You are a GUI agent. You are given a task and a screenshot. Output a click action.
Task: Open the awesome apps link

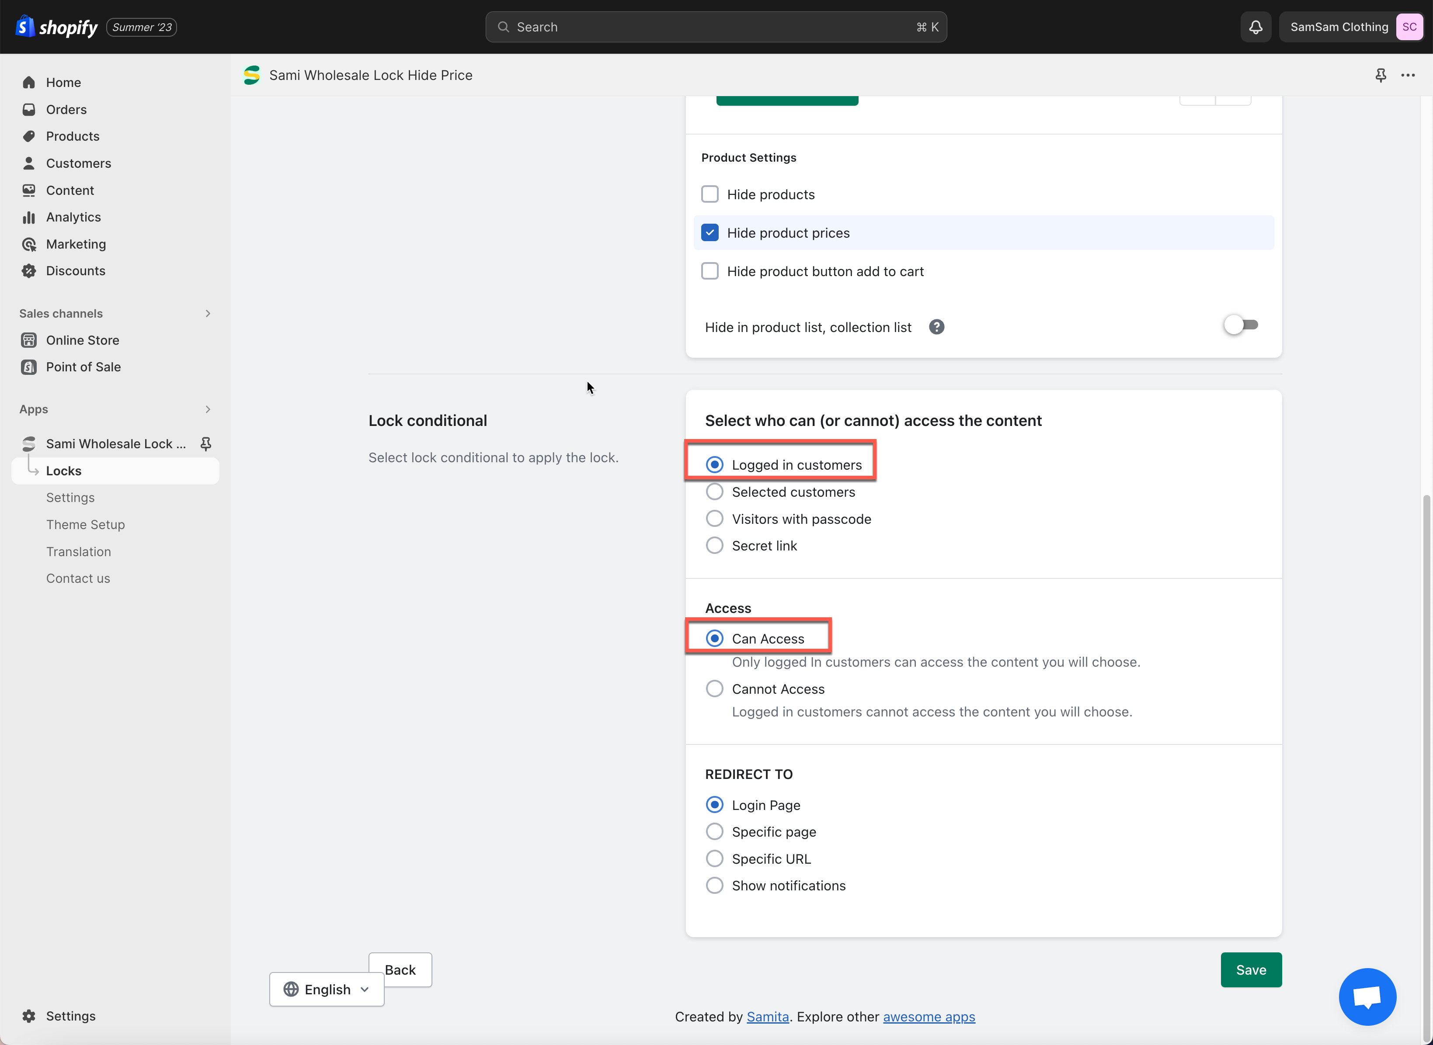pyautogui.click(x=929, y=1017)
